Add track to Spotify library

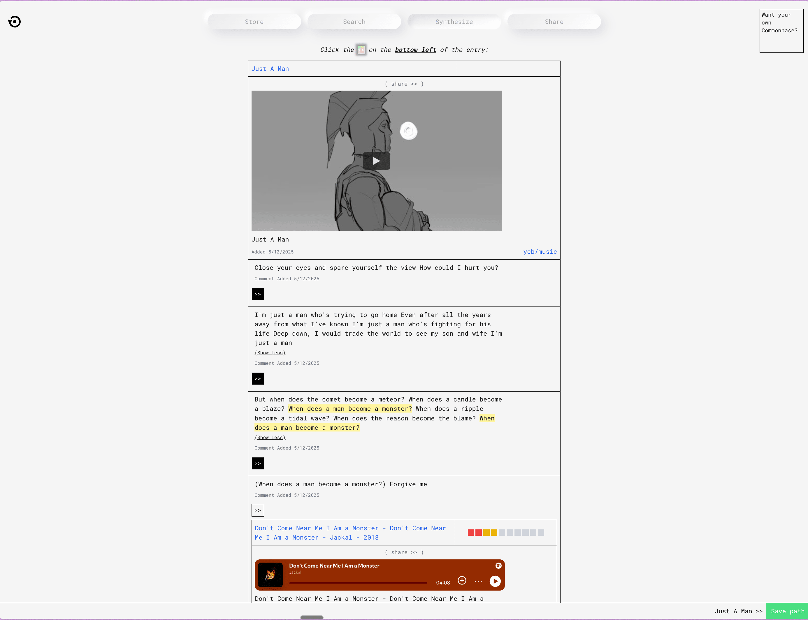[462, 580]
